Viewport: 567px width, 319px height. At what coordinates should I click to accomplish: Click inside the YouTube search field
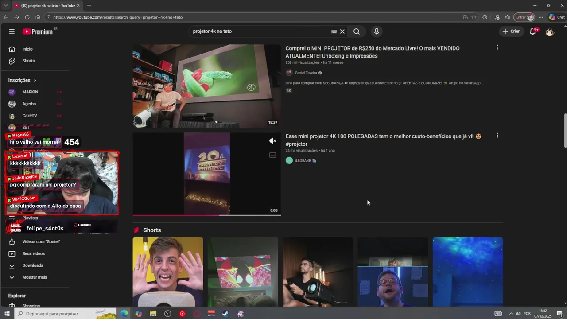coord(261,31)
